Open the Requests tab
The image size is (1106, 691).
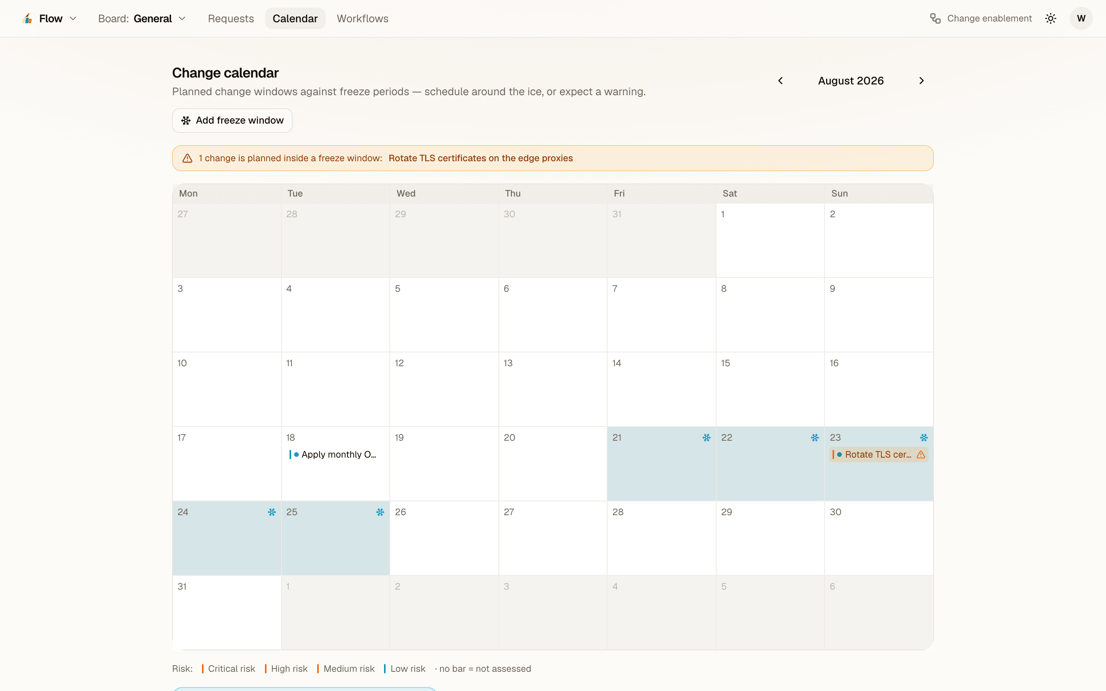231,19
